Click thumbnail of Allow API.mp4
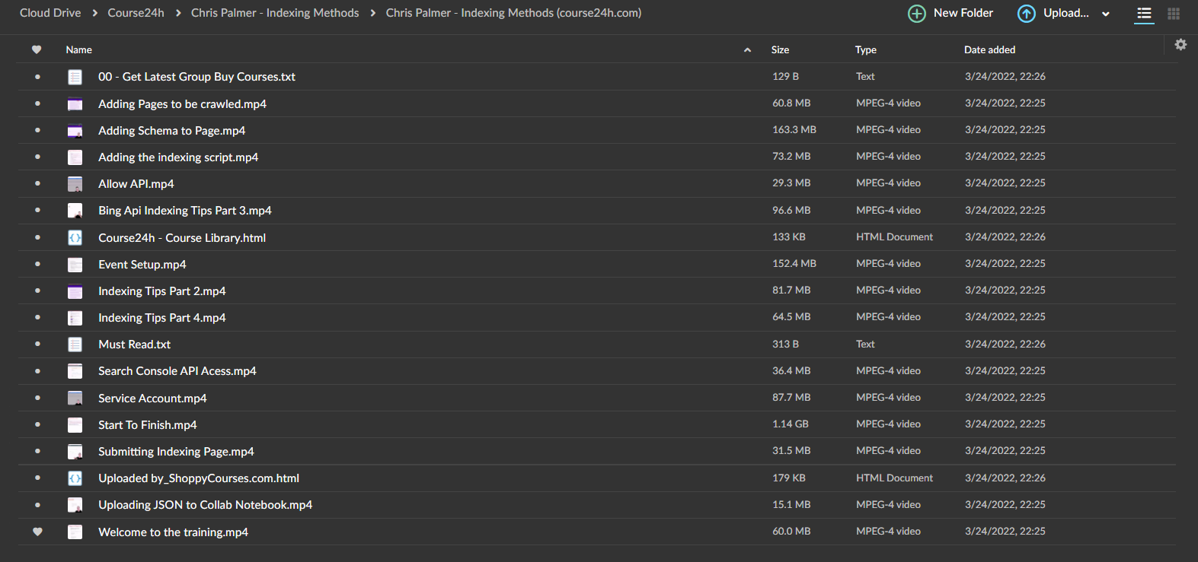Screen dimensions: 1198x562 point(75,184)
